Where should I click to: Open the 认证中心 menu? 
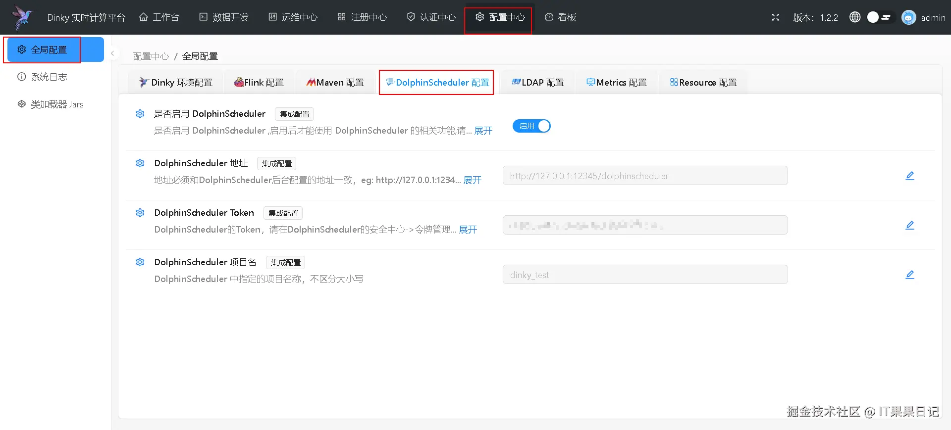(x=431, y=17)
